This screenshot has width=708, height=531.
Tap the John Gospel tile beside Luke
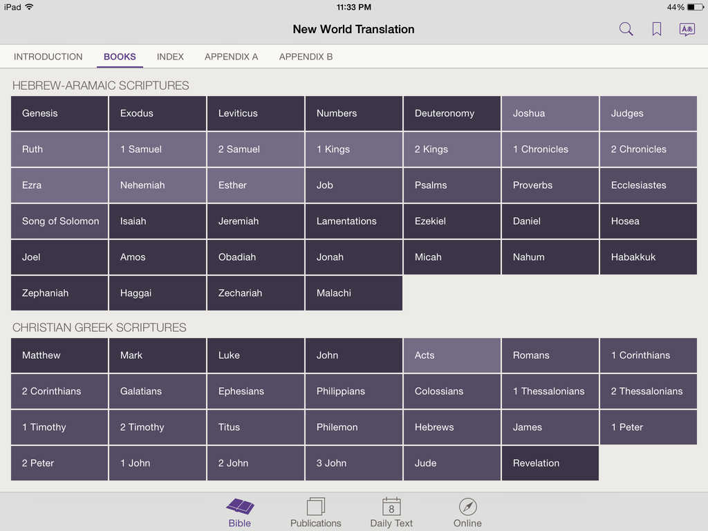click(354, 355)
